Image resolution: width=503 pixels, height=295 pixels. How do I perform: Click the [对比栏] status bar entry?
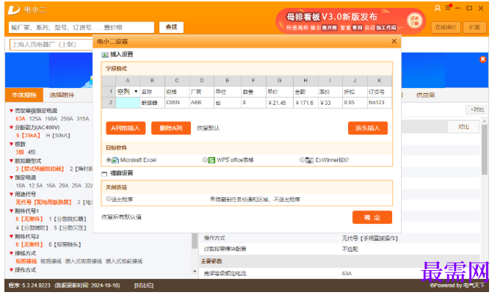(x=144, y=285)
